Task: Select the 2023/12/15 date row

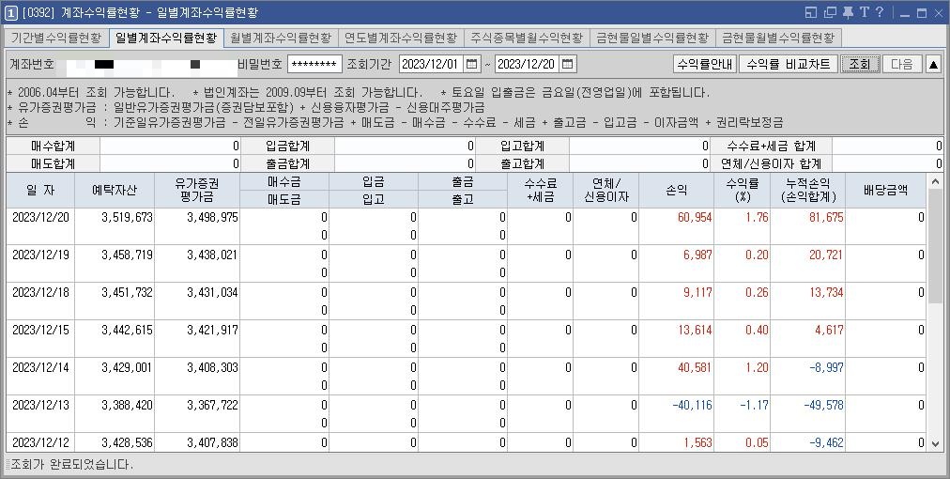Action: point(467,339)
